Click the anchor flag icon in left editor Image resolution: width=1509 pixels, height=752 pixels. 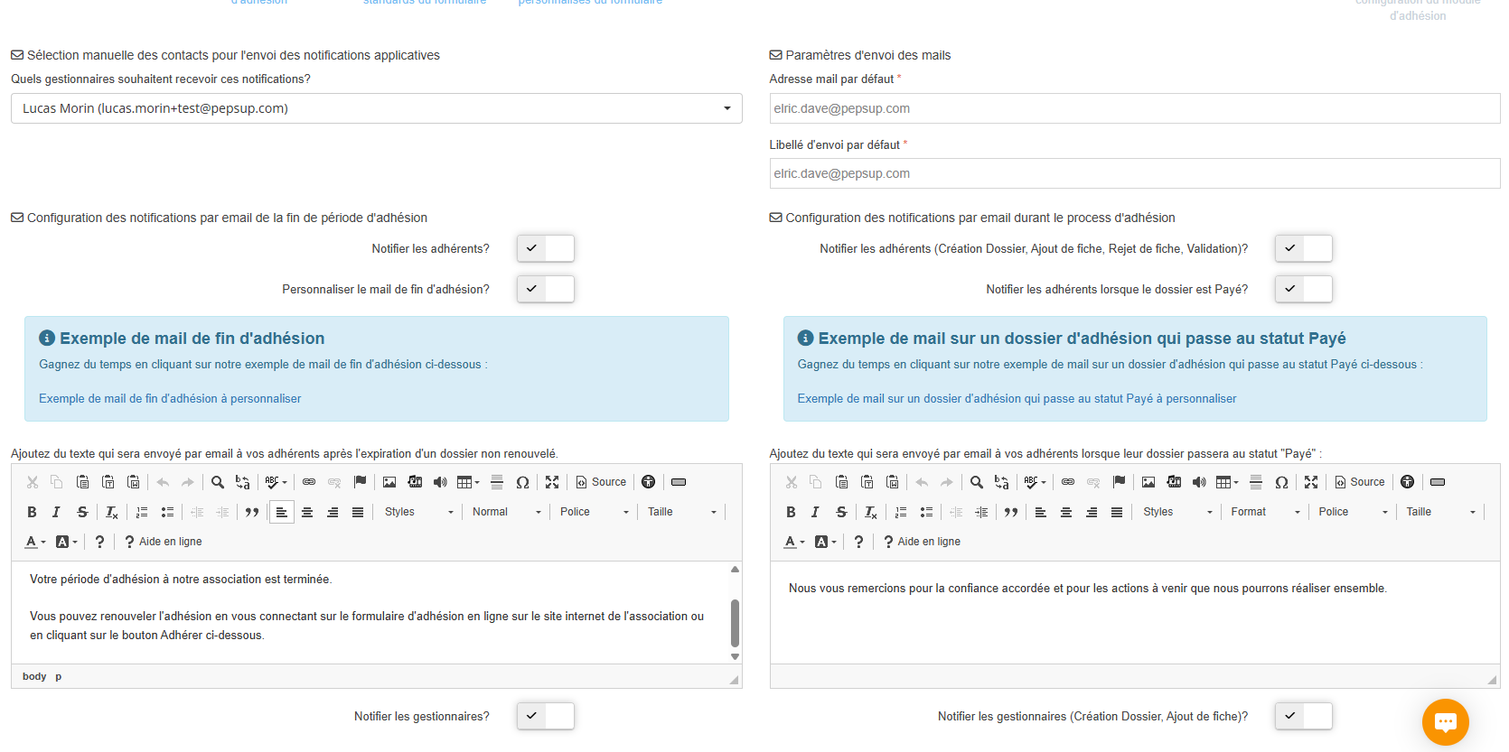pyautogui.click(x=361, y=482)
